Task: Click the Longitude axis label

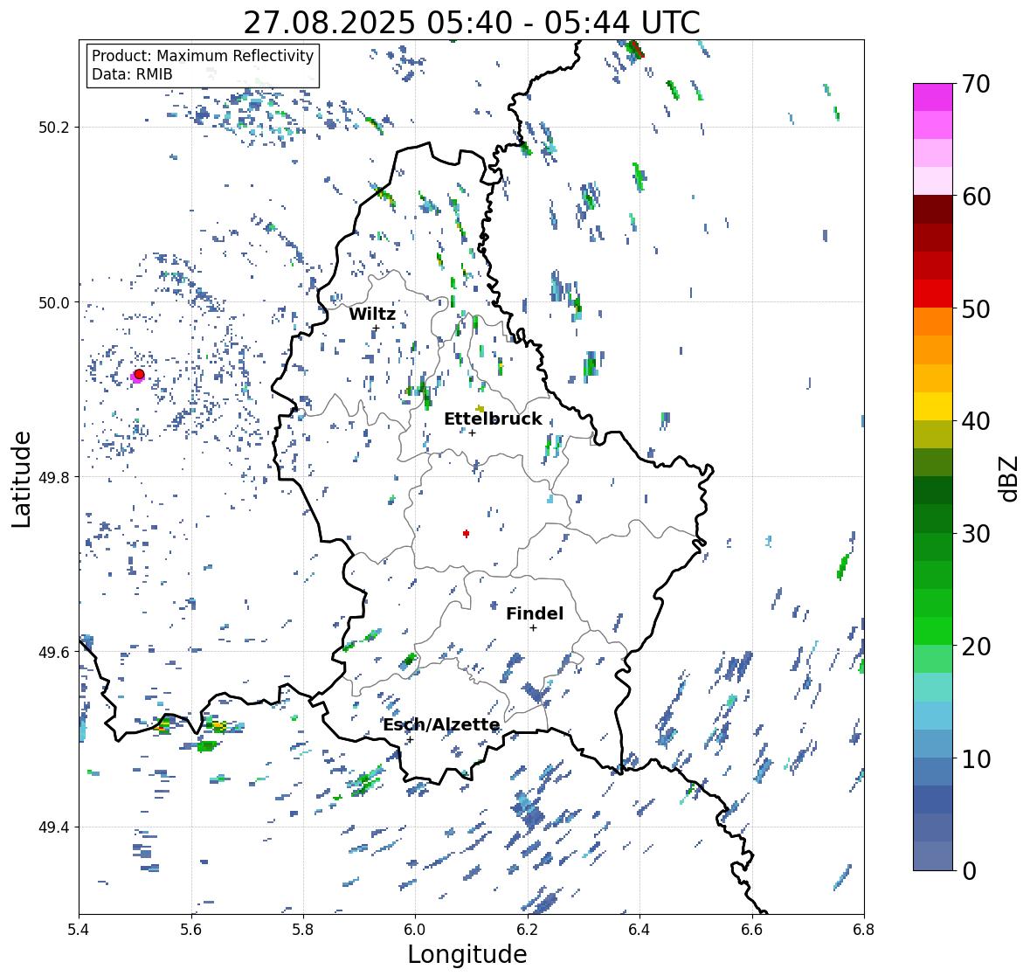Action: coord(467,954)
